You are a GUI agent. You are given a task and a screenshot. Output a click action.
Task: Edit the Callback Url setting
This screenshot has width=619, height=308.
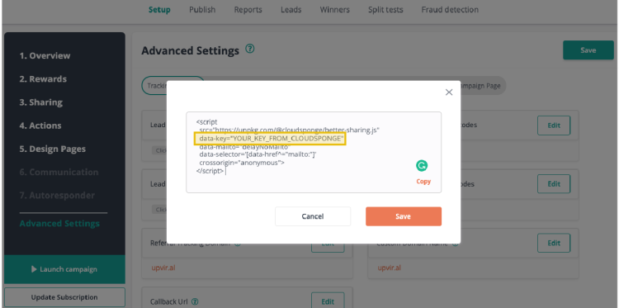click(328, 301)
